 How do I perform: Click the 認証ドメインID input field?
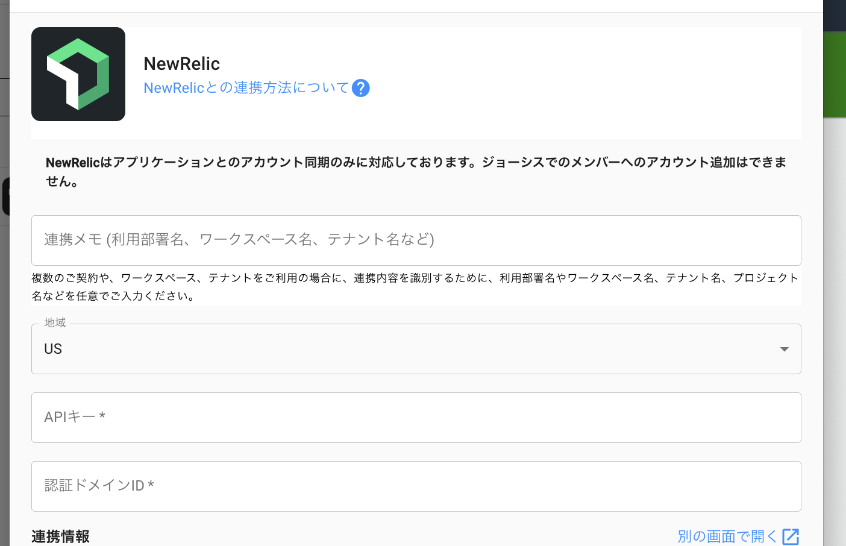point(416,486)
